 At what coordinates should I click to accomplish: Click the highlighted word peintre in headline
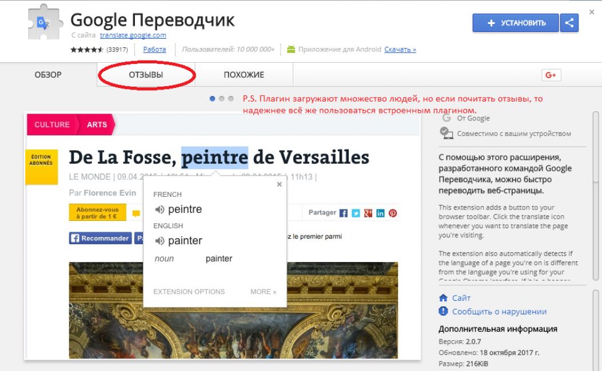pos(214,158)
